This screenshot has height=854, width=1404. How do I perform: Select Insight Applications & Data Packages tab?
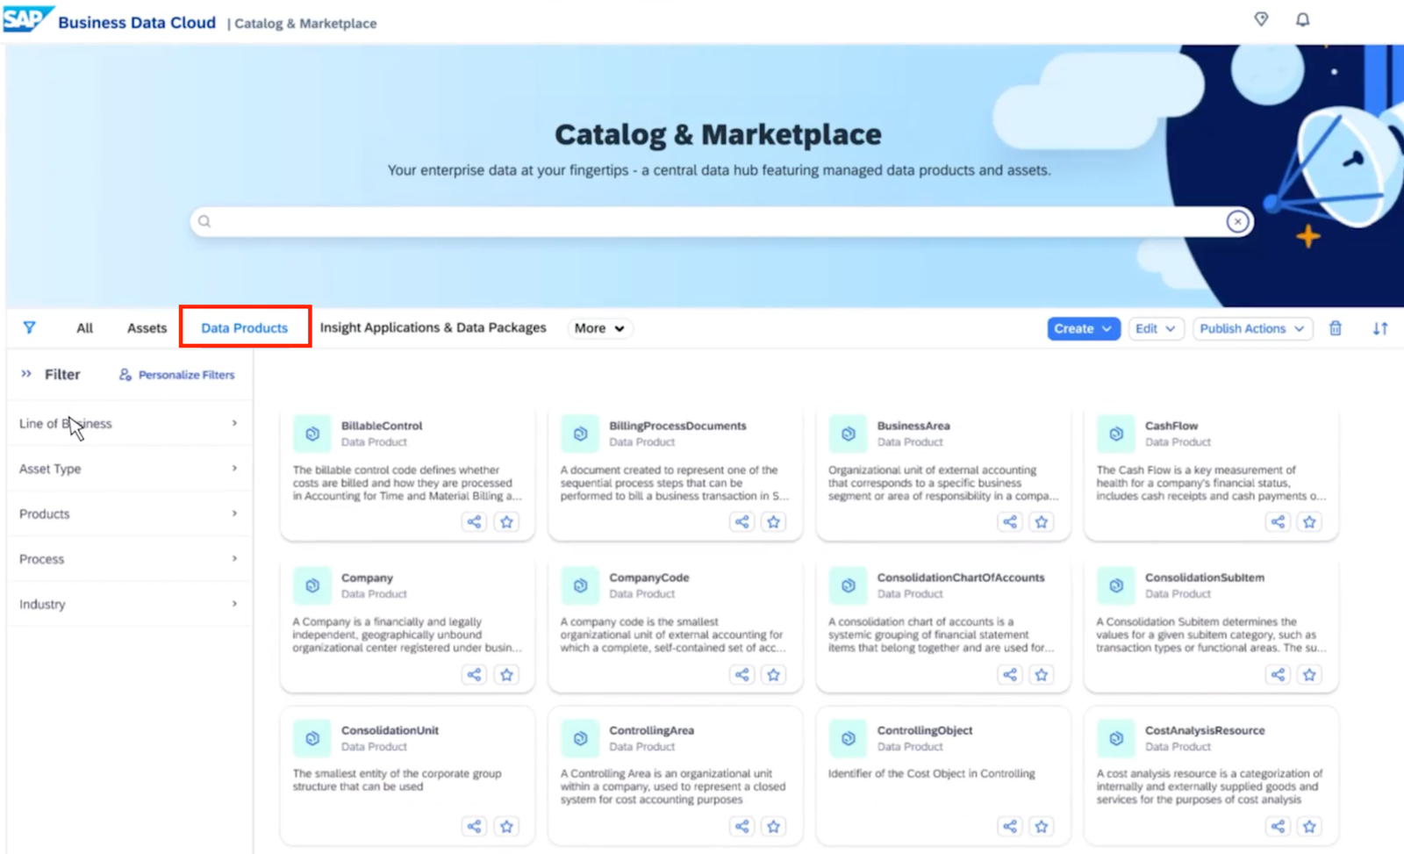coord(433,327)
